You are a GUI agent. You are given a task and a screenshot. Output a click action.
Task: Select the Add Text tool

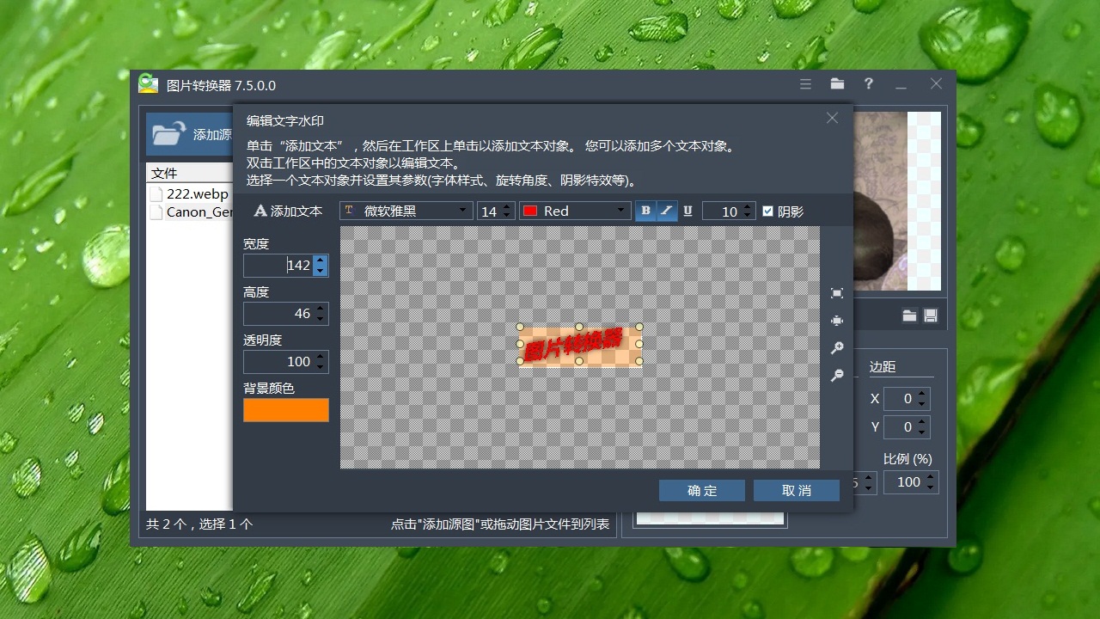click(x=287, y=211)
